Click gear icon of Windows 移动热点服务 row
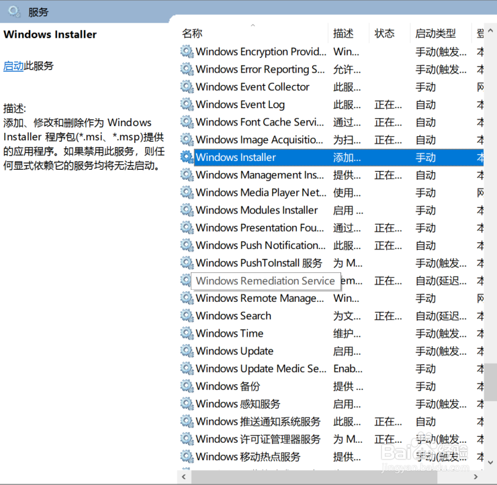The image size is (497, 485). pos(187,457)
